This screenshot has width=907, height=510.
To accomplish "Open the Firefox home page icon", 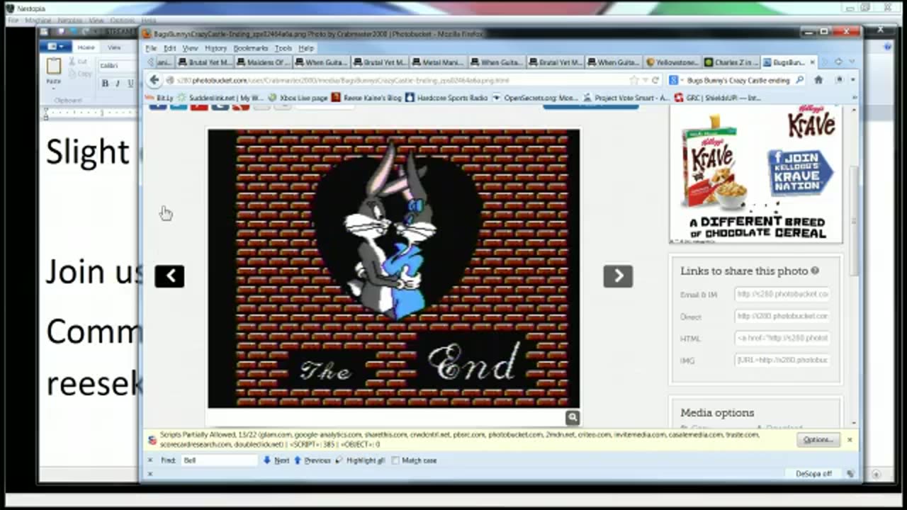I will click(x=818, y=80).
